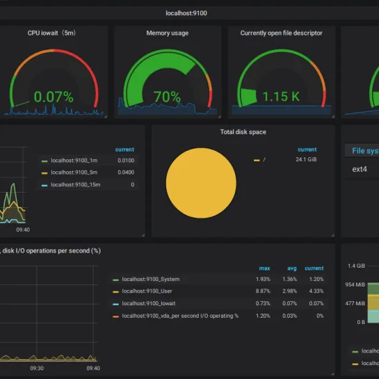Click the CPU iowait (5m) panel title

coord(51,33)
